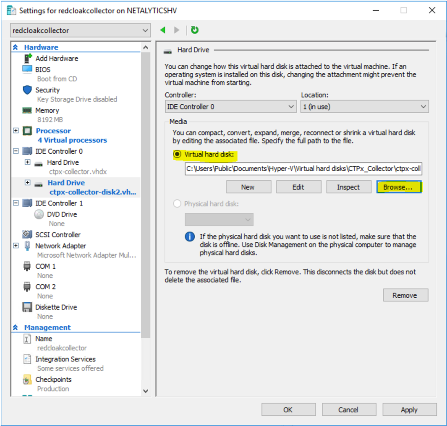The height and width of the screenshot is (426, 447).
Task: Click the blue information icon
Action: 190,237
